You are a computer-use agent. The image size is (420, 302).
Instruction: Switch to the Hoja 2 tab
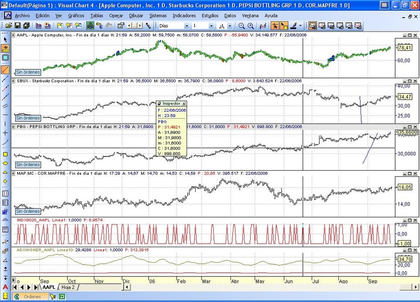tap(68, 287)
